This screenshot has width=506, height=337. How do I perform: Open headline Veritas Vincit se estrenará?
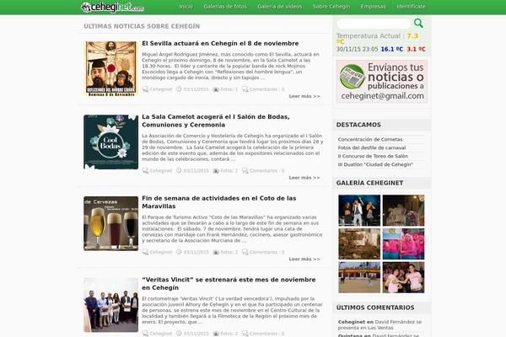229,283
